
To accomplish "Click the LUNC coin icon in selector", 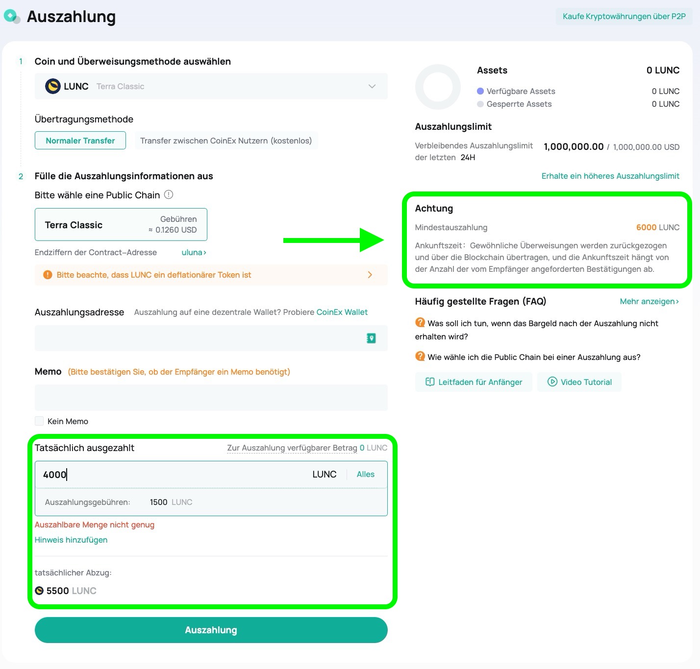I will click(x=52, y=86).
